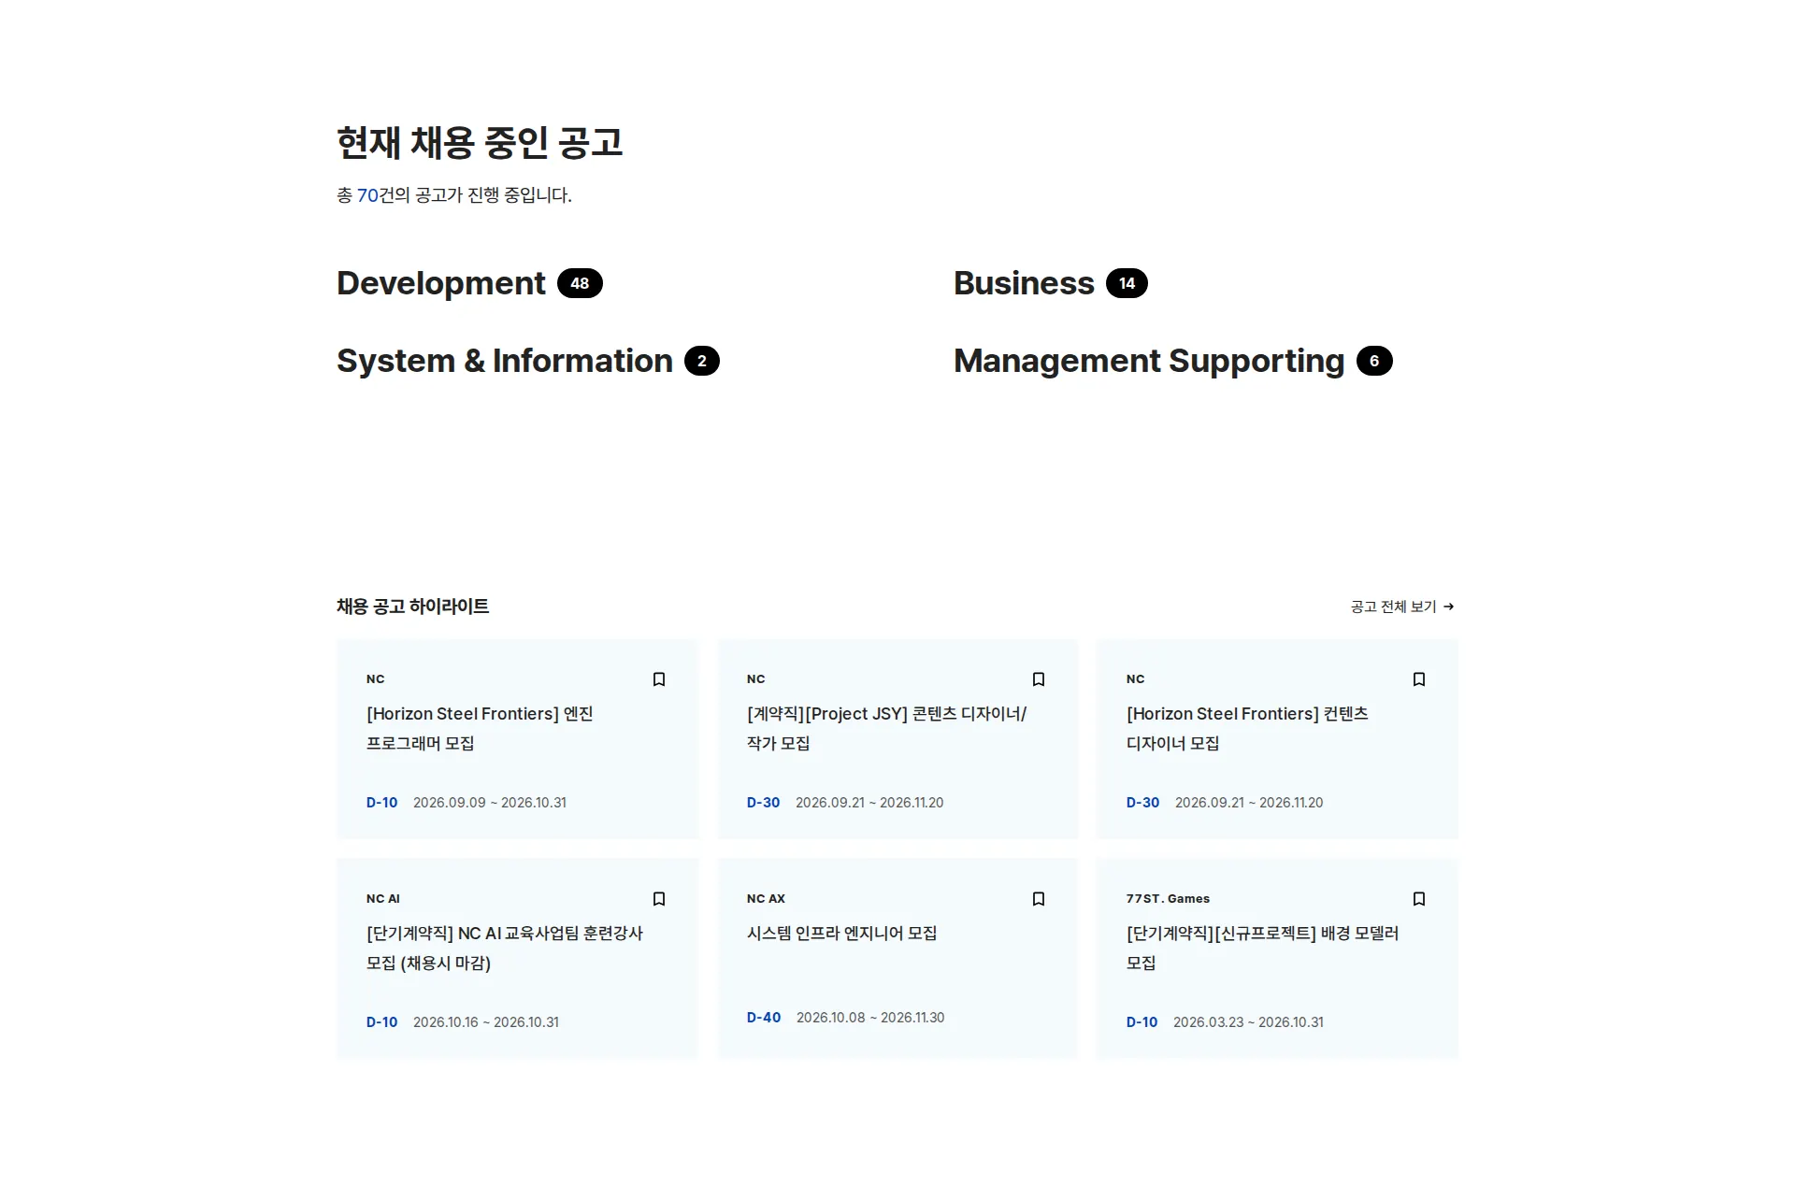The image size is (1795, 1199).
Task: Click the date 2026.10.16 ~ 2026.10.31
Action: [486, 1022]
